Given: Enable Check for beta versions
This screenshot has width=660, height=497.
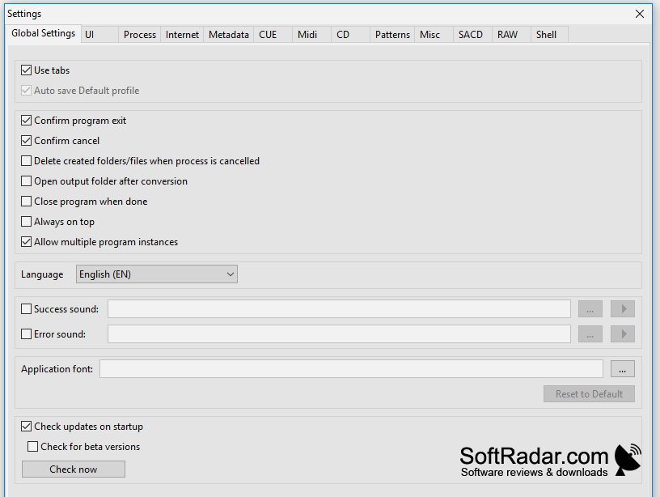Looking at the screenshot, I should click(x=32, y=447).
